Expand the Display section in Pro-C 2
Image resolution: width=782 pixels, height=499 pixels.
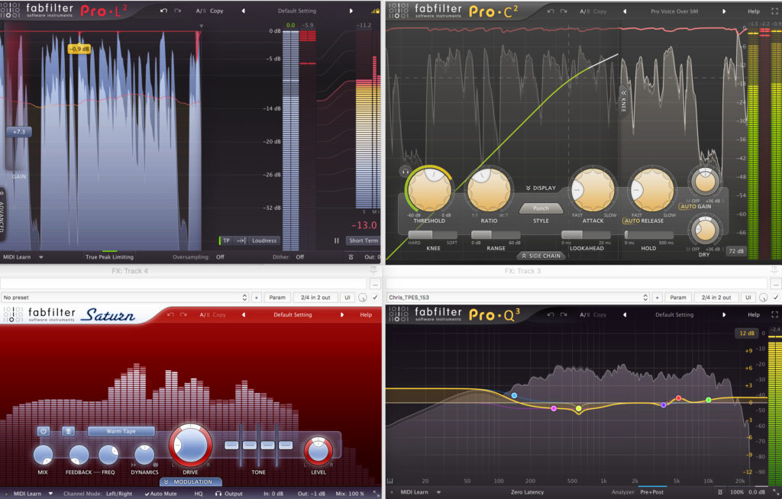[x=541, y=188]
